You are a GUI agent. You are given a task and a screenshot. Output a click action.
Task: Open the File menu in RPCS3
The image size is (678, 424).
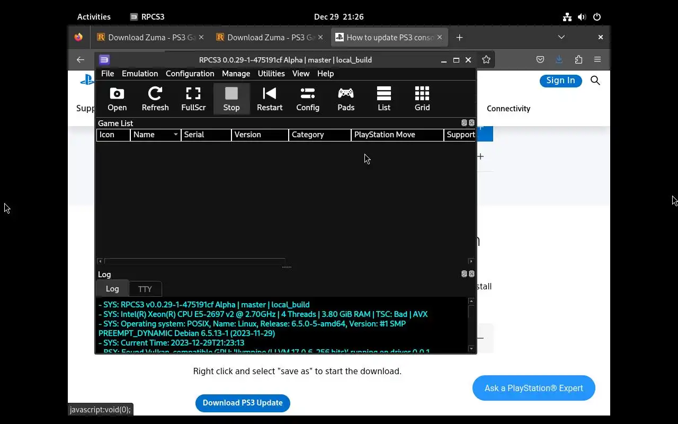point(108,74)
